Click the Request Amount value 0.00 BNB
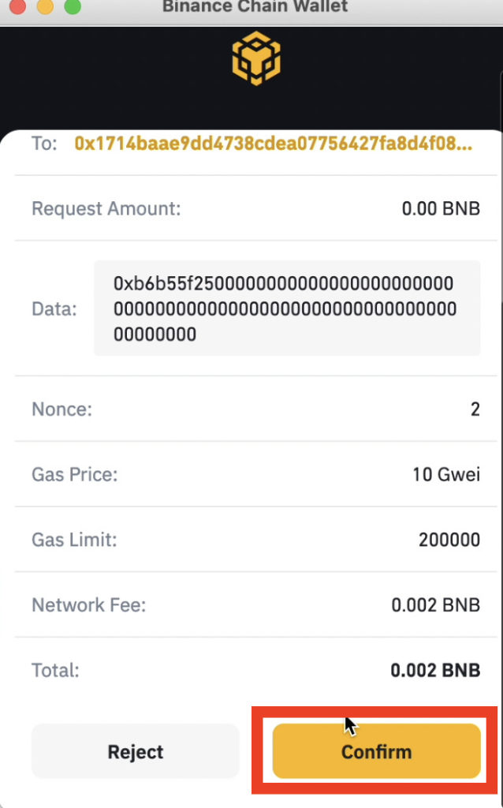 point(442,208)
